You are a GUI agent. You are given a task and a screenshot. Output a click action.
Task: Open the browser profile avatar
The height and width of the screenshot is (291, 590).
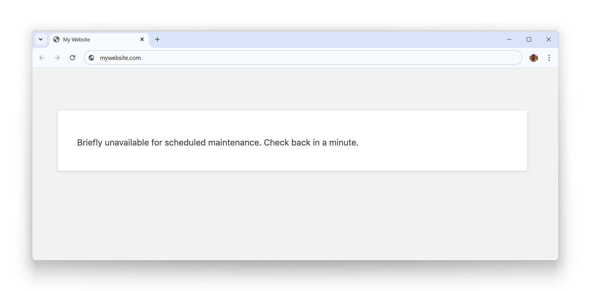pos(533,58)
